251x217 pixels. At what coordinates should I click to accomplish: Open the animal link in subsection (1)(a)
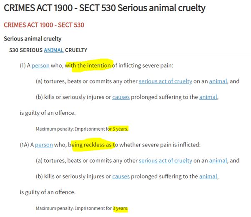(x=218, y=81)
